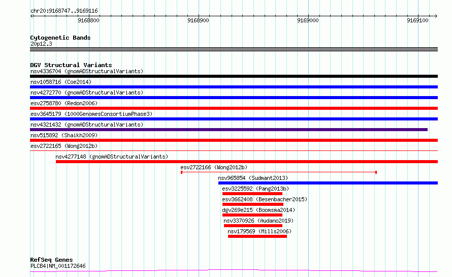Click the nsv4277148 gnomADStructuralVariants label
Viewport: 452px width, 277px height.
coord(112,157)
